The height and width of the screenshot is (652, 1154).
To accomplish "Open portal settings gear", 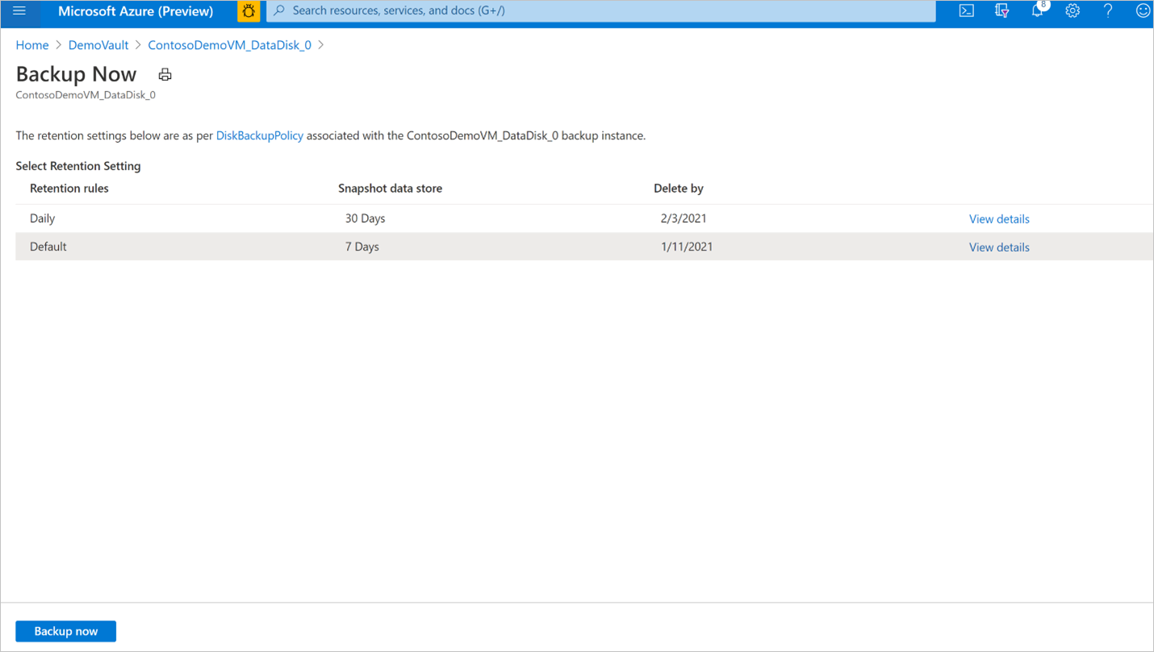I will [1072, 11].
